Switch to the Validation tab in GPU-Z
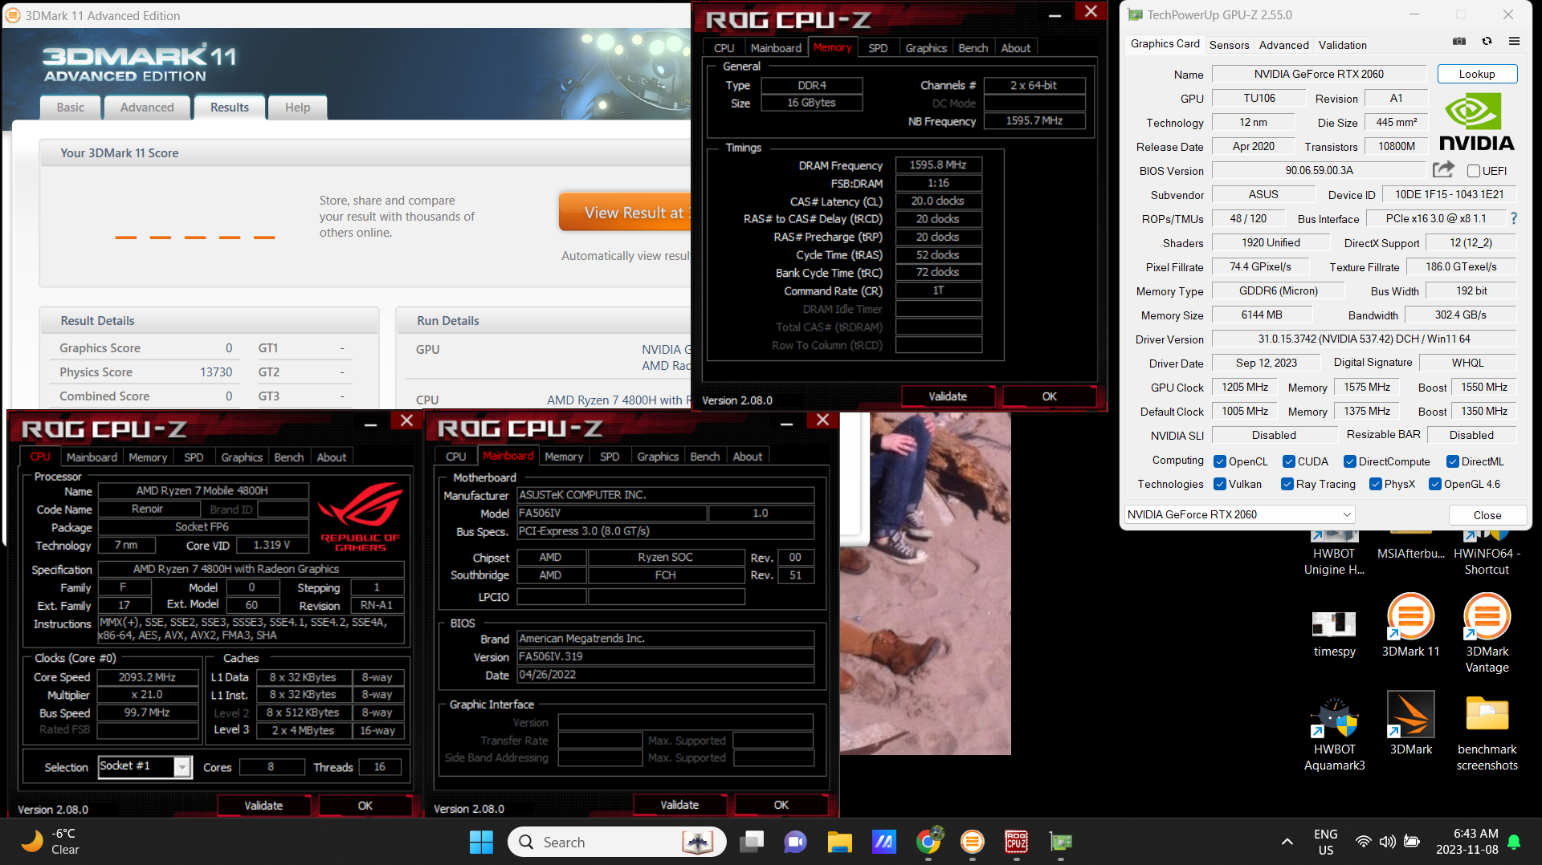The image size is (1542, 865). tap(1342, 45)
